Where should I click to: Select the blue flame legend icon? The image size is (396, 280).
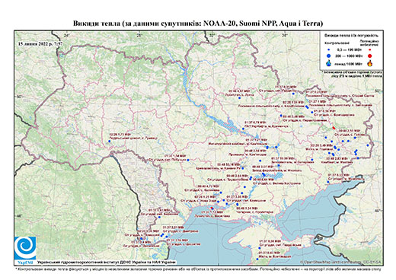click(x=329, y=63)
